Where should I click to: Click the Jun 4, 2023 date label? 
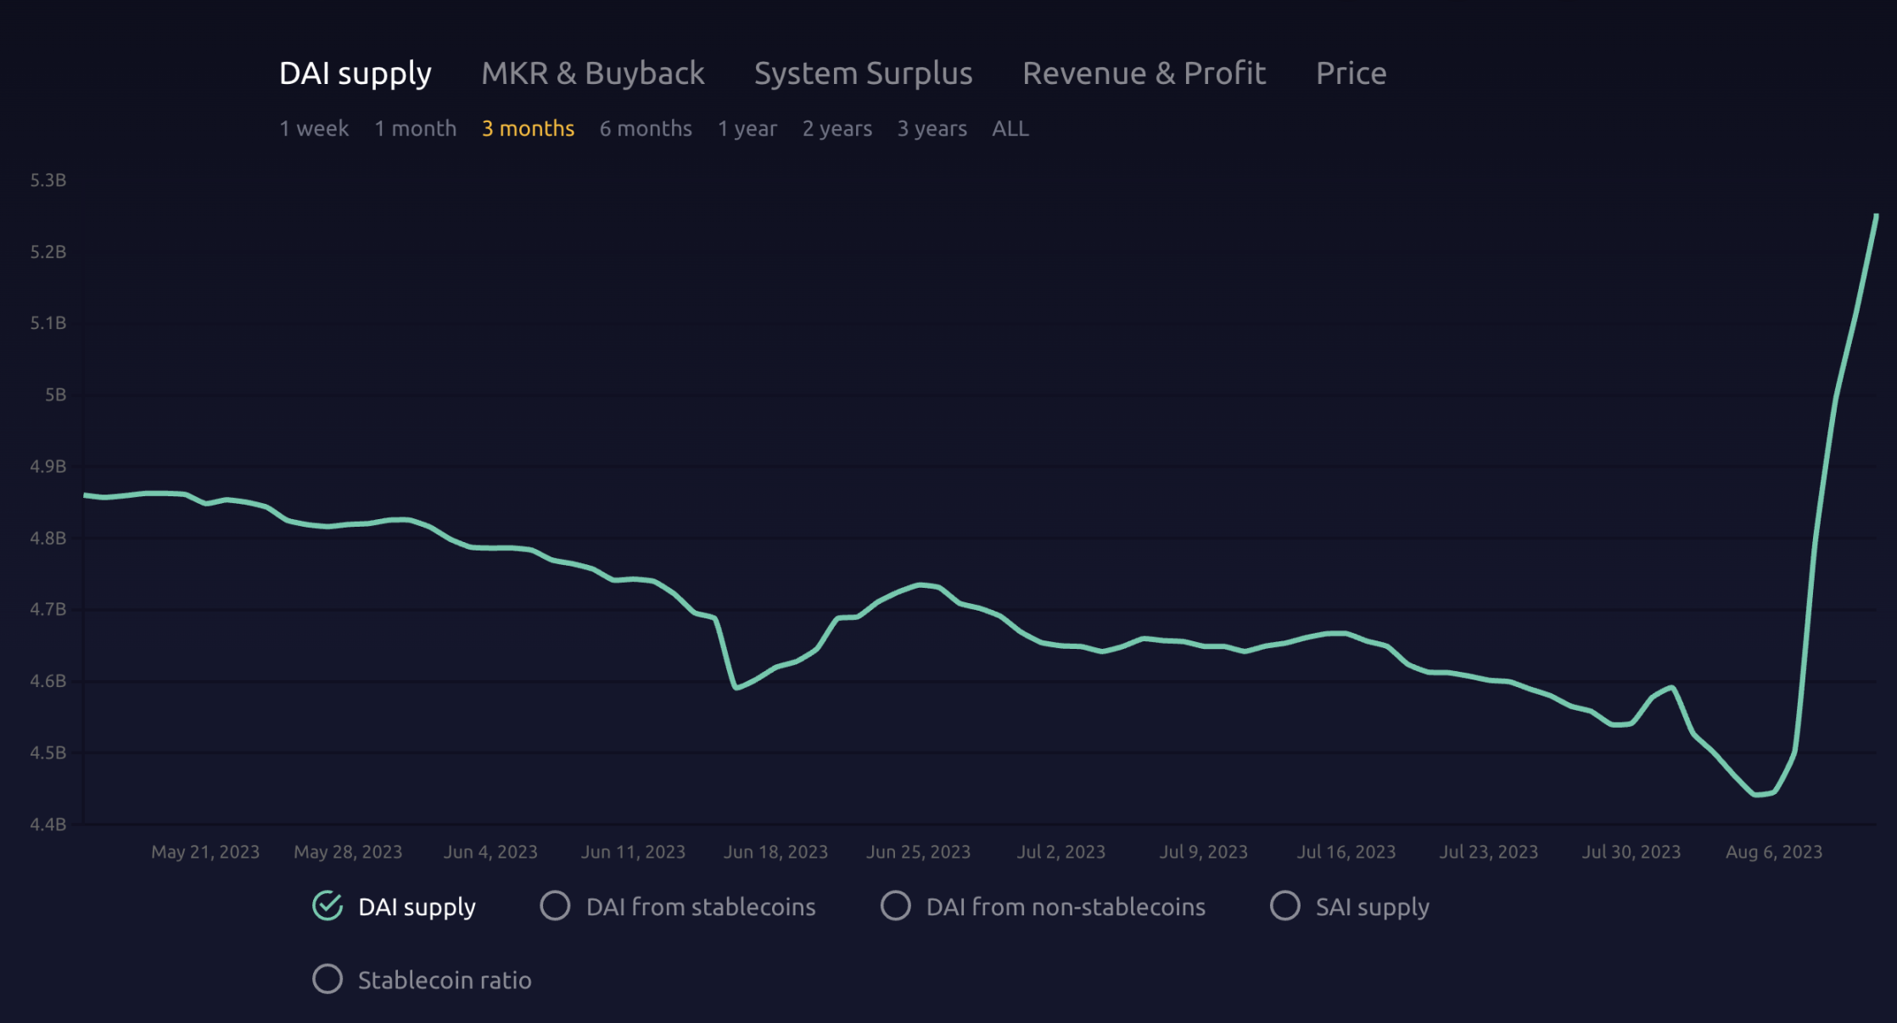click(490, 852)
